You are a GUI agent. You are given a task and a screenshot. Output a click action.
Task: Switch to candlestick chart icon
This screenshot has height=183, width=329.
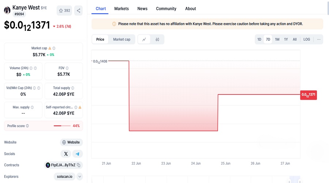click(x=158, y=40)
